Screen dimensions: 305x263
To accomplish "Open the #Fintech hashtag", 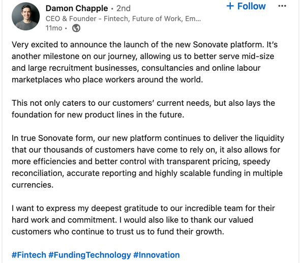I will point(29,255).
